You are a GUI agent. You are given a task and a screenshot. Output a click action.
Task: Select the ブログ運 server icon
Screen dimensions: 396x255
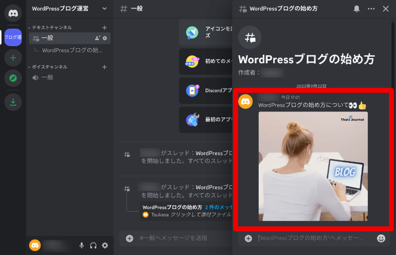(13, 37)
